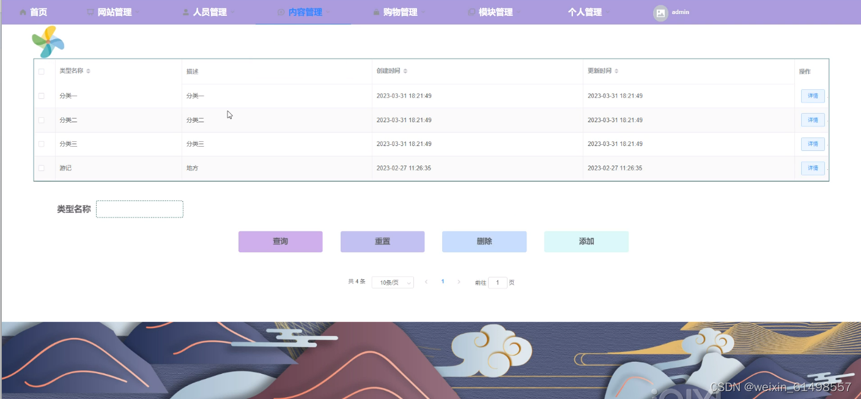Click the colorful pinwheel logo
Viewport: 861px width, 399px height.
point(48,42)
